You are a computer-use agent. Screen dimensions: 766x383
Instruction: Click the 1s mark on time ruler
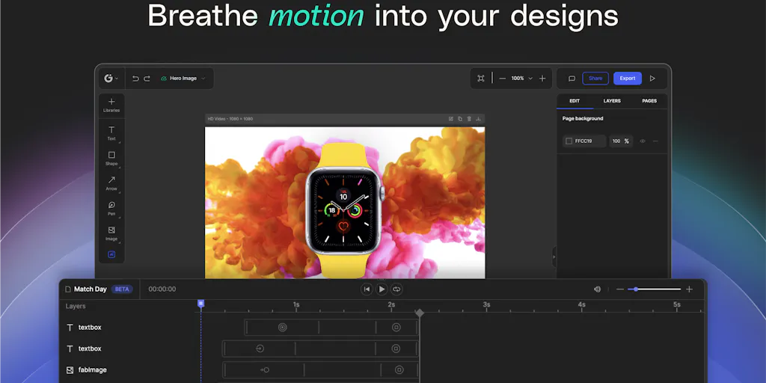[296, 304]
